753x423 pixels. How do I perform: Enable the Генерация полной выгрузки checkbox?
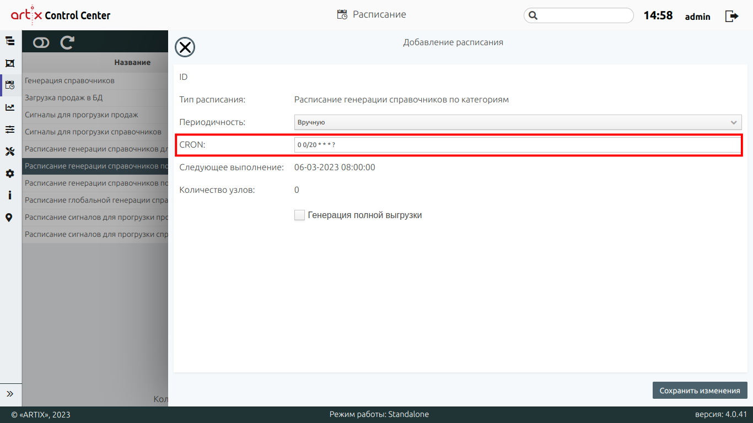pos(299,215)
